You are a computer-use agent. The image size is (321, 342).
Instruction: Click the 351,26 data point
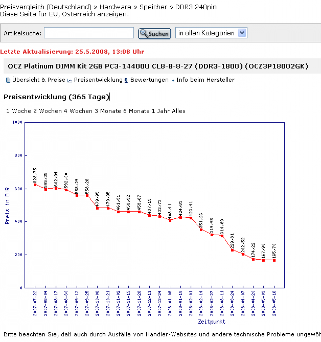(201, 230)
